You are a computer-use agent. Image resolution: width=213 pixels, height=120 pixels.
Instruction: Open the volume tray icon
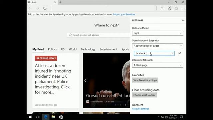tap(166, 117)
